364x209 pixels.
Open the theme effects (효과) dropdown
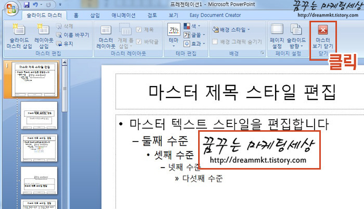tap(194, 44)
